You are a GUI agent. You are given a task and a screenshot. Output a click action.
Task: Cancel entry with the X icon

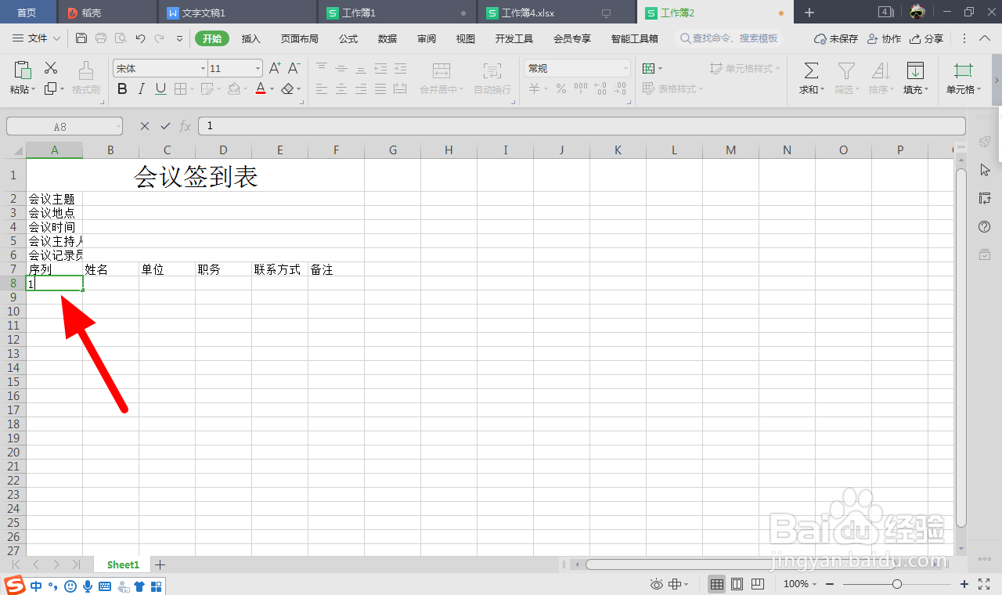pos(145,126)
